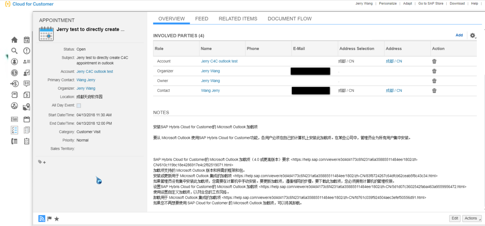Open Involved Parties table settings gear

pos(472,35)
